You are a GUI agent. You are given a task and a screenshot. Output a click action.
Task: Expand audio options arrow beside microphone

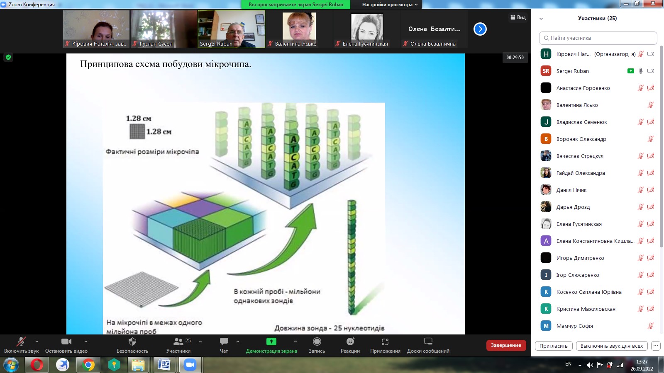pyautogui.click(x=37, y=342)
